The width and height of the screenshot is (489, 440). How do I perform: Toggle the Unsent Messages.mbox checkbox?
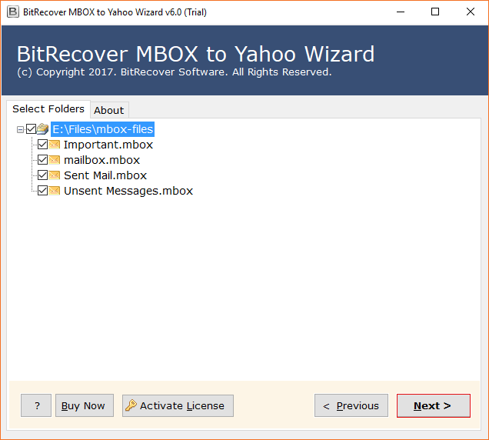coord(42,190)
